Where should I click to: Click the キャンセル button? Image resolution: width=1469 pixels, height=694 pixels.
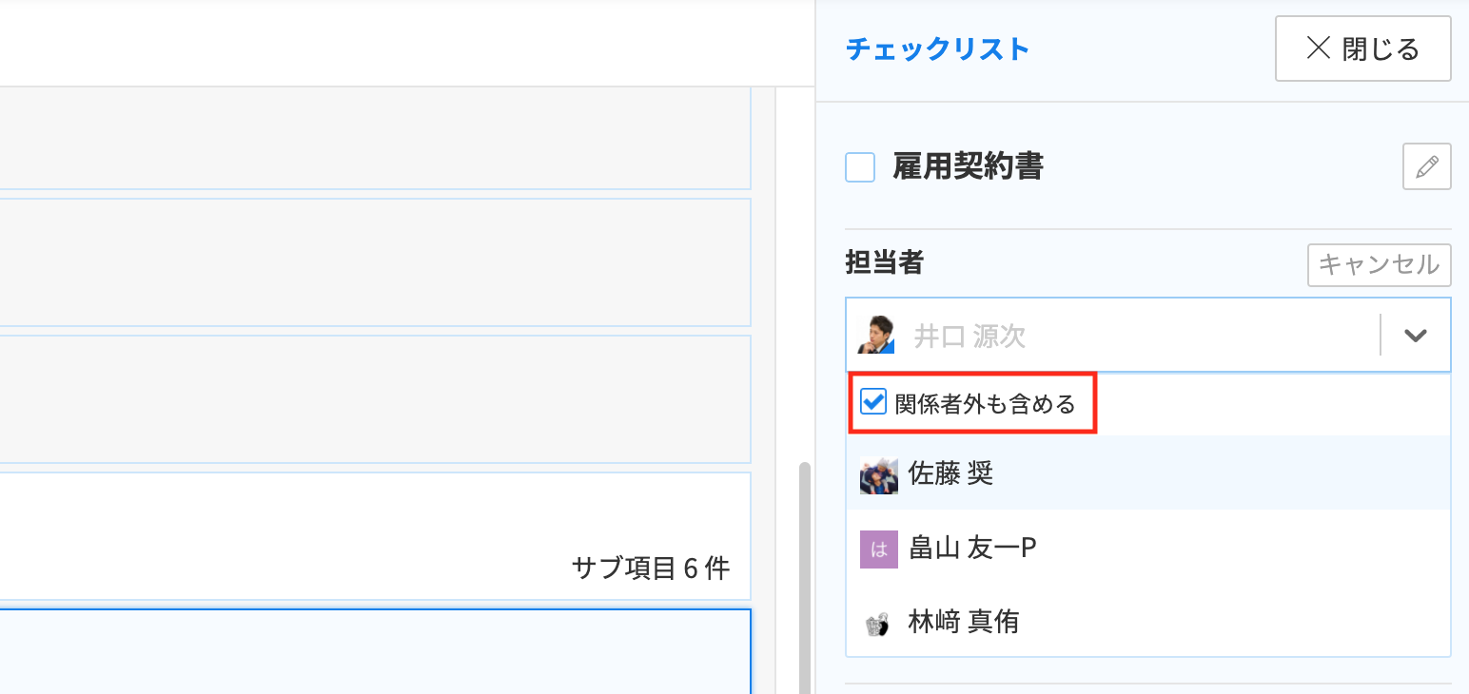[x=1380, y=265]
